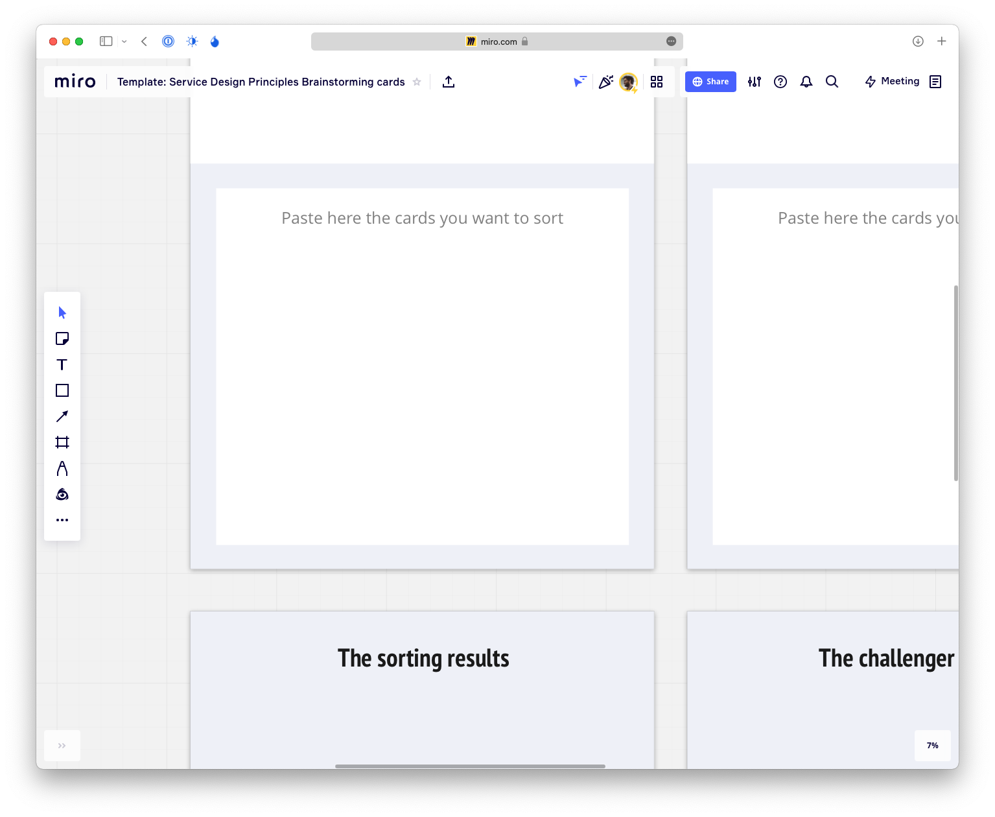Select the Frame tool
Screen dimensions: 995x817
(x=62, y=442)
